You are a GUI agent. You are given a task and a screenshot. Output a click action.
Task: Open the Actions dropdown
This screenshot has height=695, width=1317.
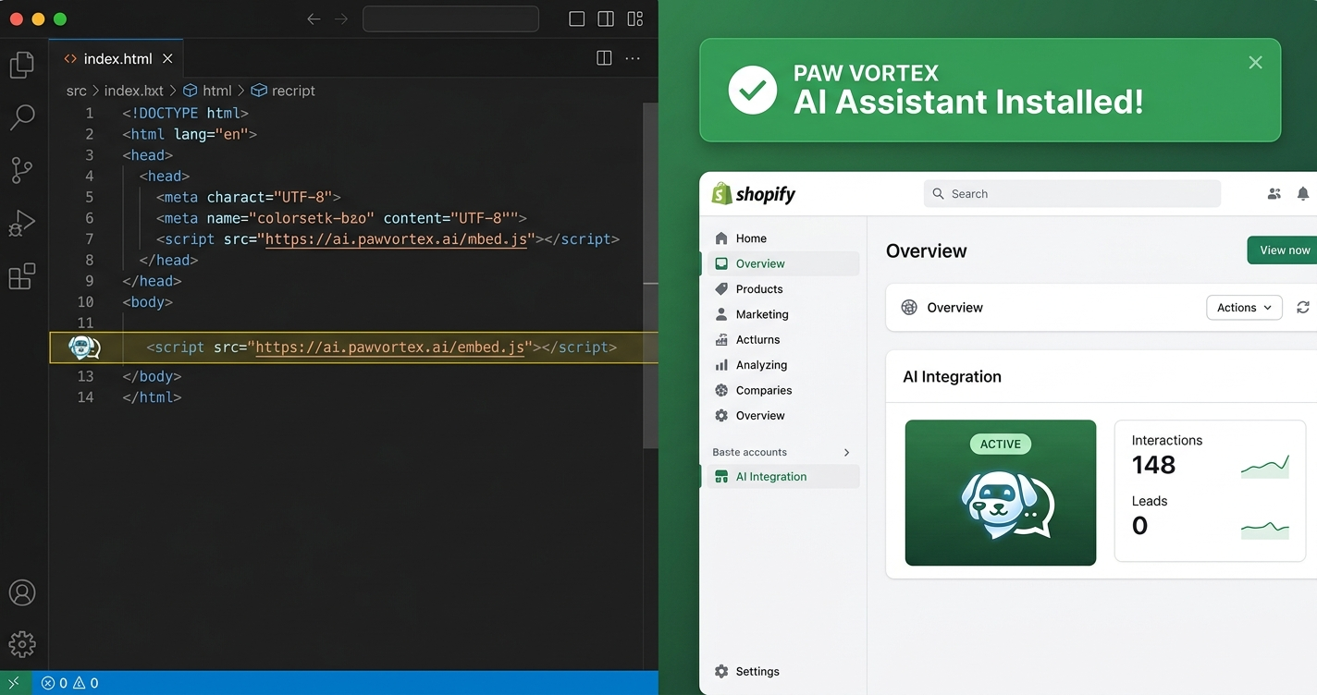pos(1244,308)
